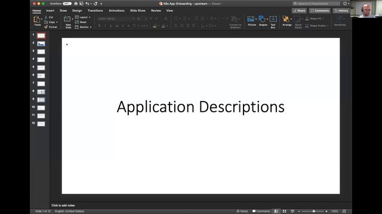Start slideshow from status bar icon
This screenshot has width=382, height=214.
click(x=292, y=212)
